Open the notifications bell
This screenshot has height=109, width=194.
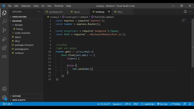click(x=190, y=104)
